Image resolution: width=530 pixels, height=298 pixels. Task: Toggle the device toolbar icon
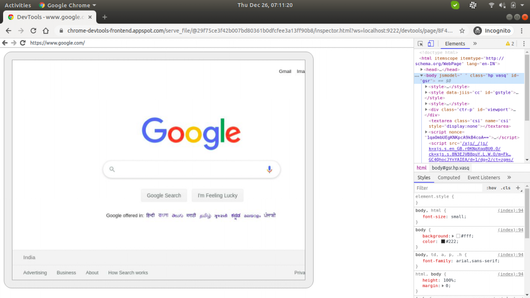431,43
